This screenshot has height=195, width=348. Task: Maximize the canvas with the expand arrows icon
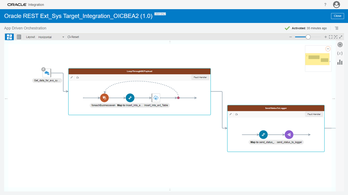click(x=340, y=37)
